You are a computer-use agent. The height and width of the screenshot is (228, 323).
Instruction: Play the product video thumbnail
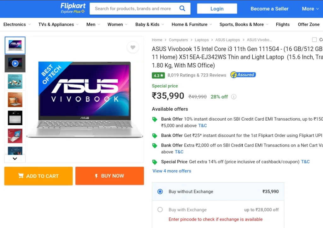(x=15, y=63)
